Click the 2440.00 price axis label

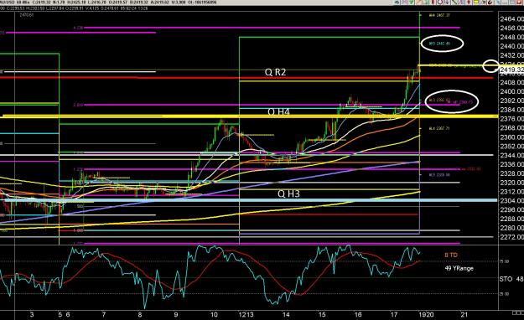pyautogui.click(x=511, y=46)
